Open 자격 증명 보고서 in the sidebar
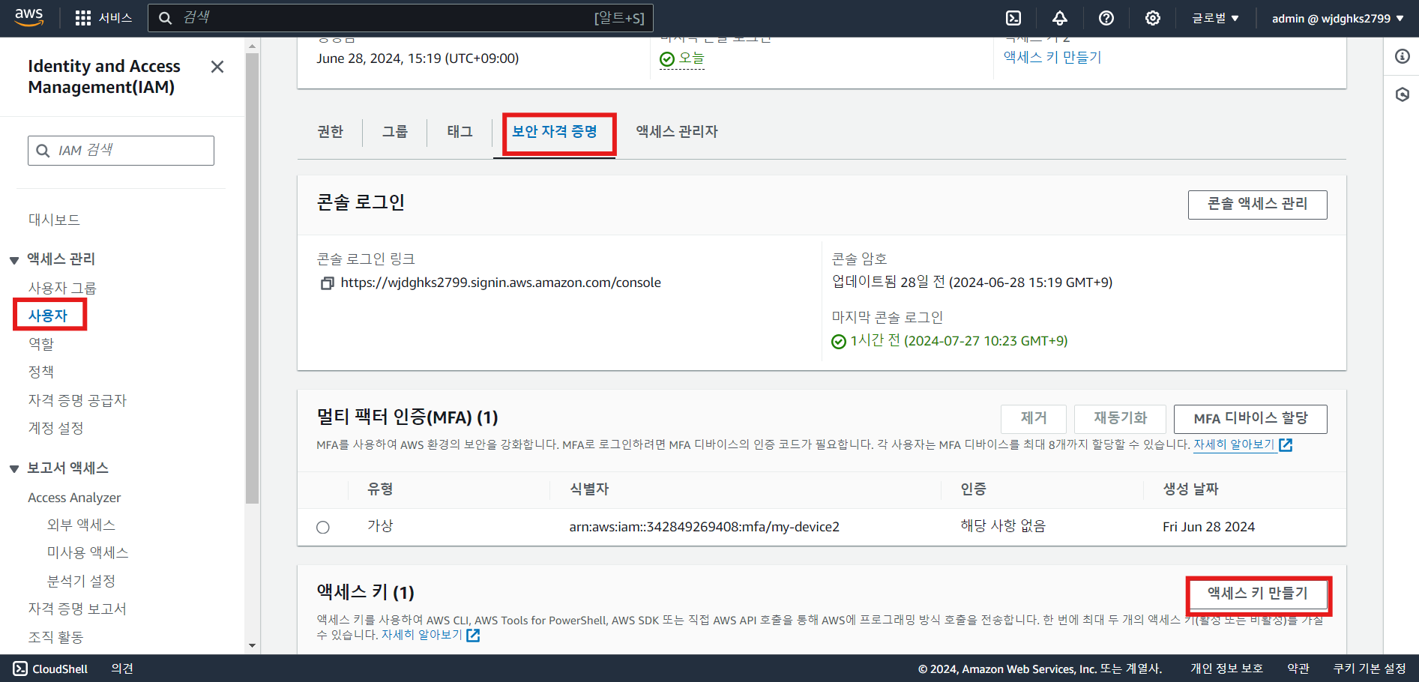The height and width of the screenshot is (682, 1419). point(77,609)
